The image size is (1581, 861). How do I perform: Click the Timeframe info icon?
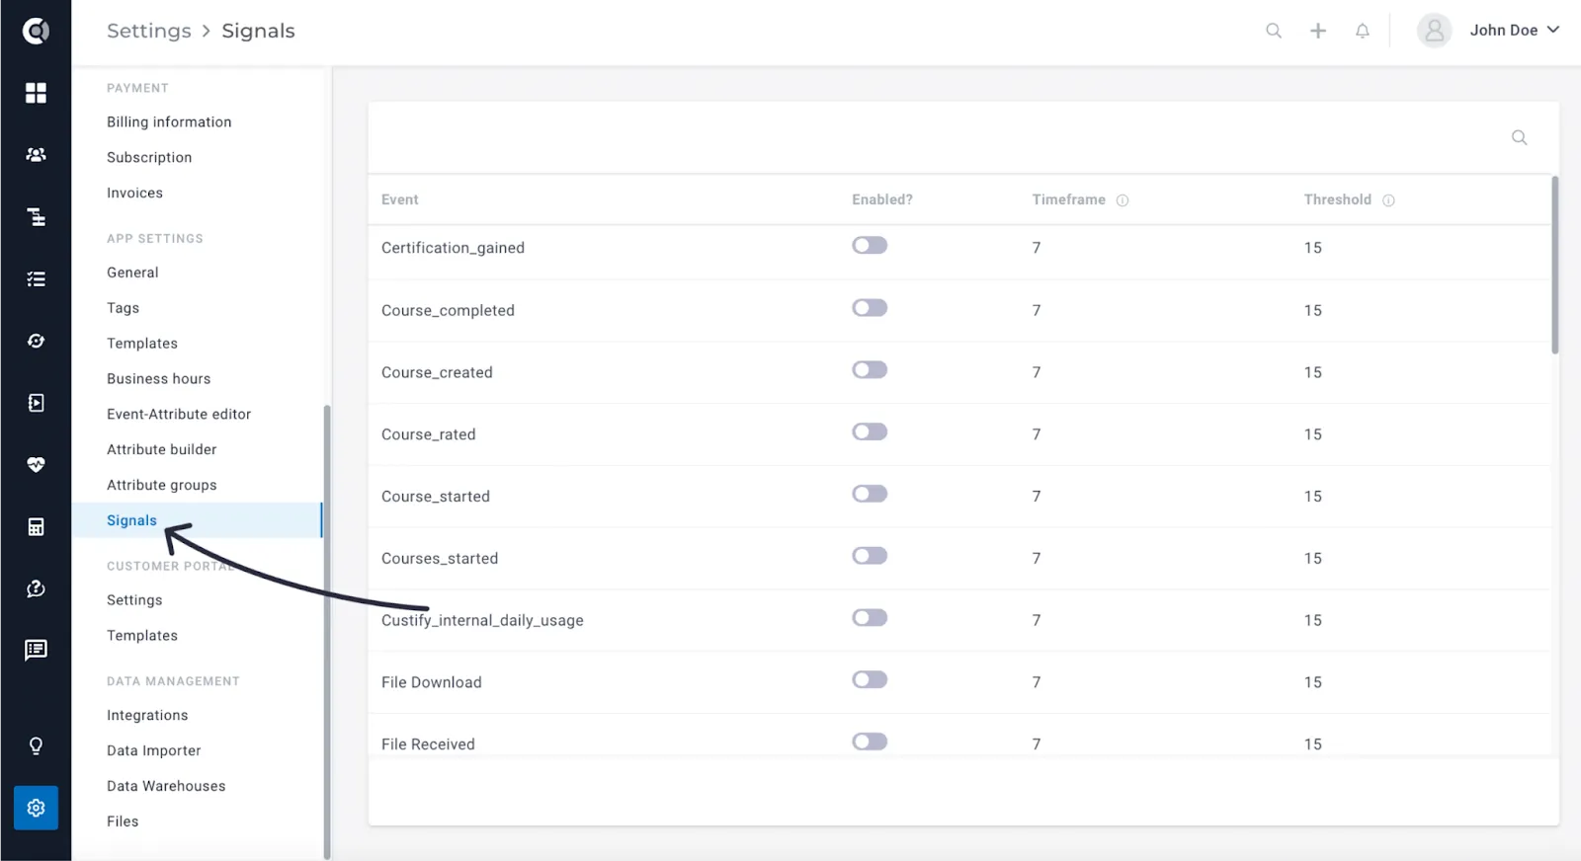coord(1123,200)
